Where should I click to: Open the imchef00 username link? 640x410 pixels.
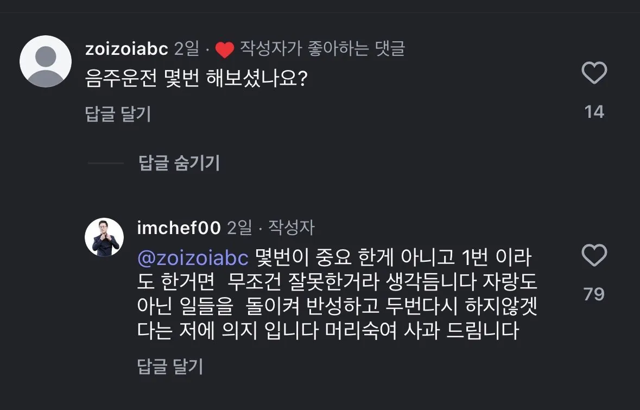point(179,228)
